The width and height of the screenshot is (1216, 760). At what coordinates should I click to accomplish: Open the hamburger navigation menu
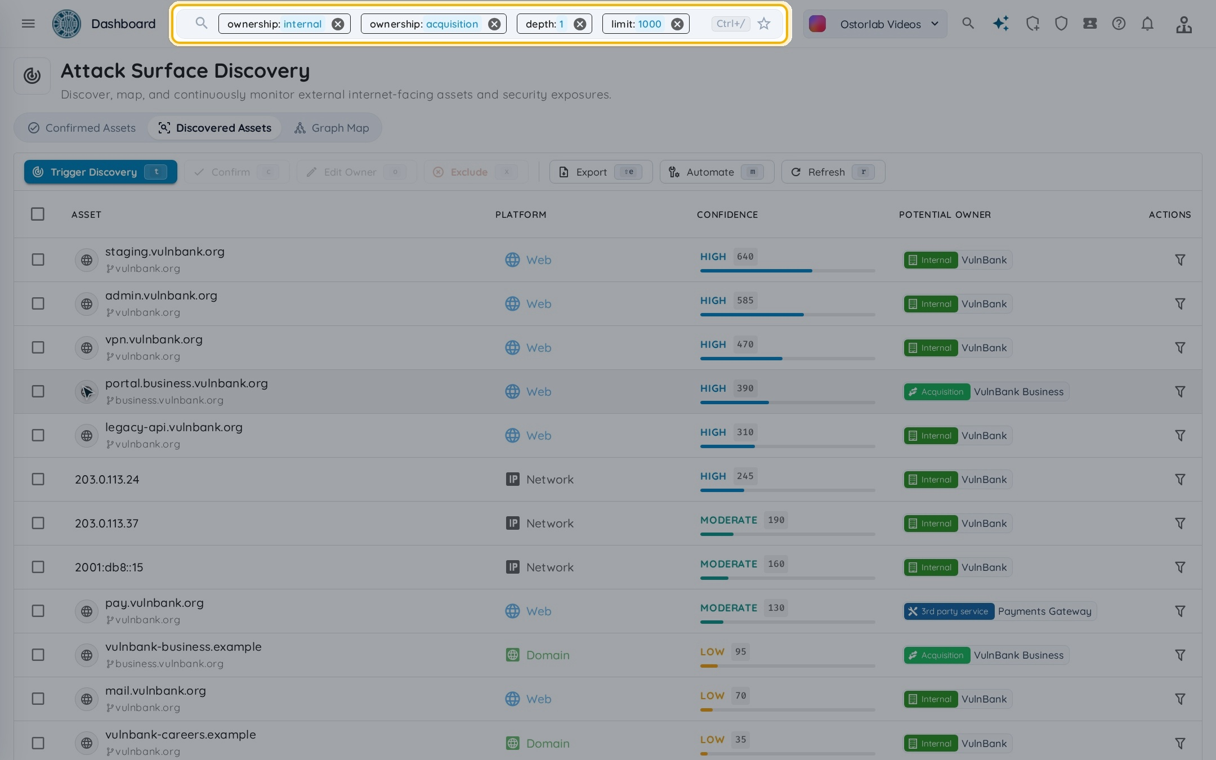(28, 24)
